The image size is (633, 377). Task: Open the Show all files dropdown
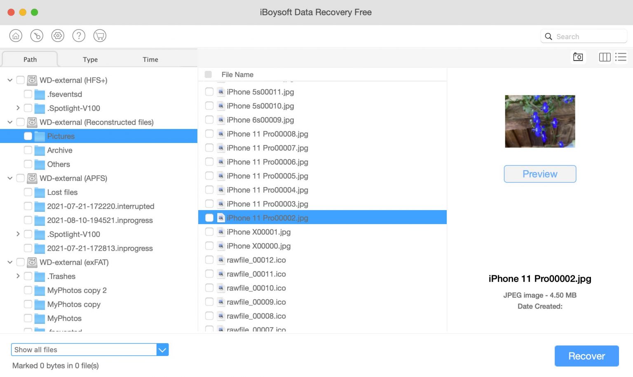pos(162,349)
